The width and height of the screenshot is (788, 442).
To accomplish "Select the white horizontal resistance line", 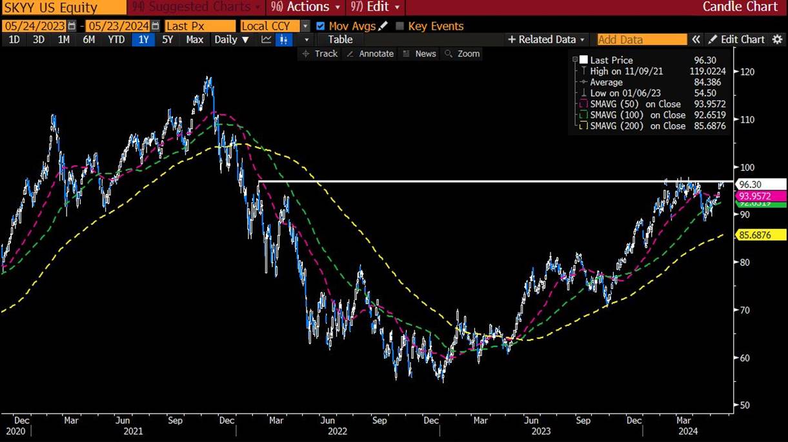I will pyautogui.click(x=495, y=181).
